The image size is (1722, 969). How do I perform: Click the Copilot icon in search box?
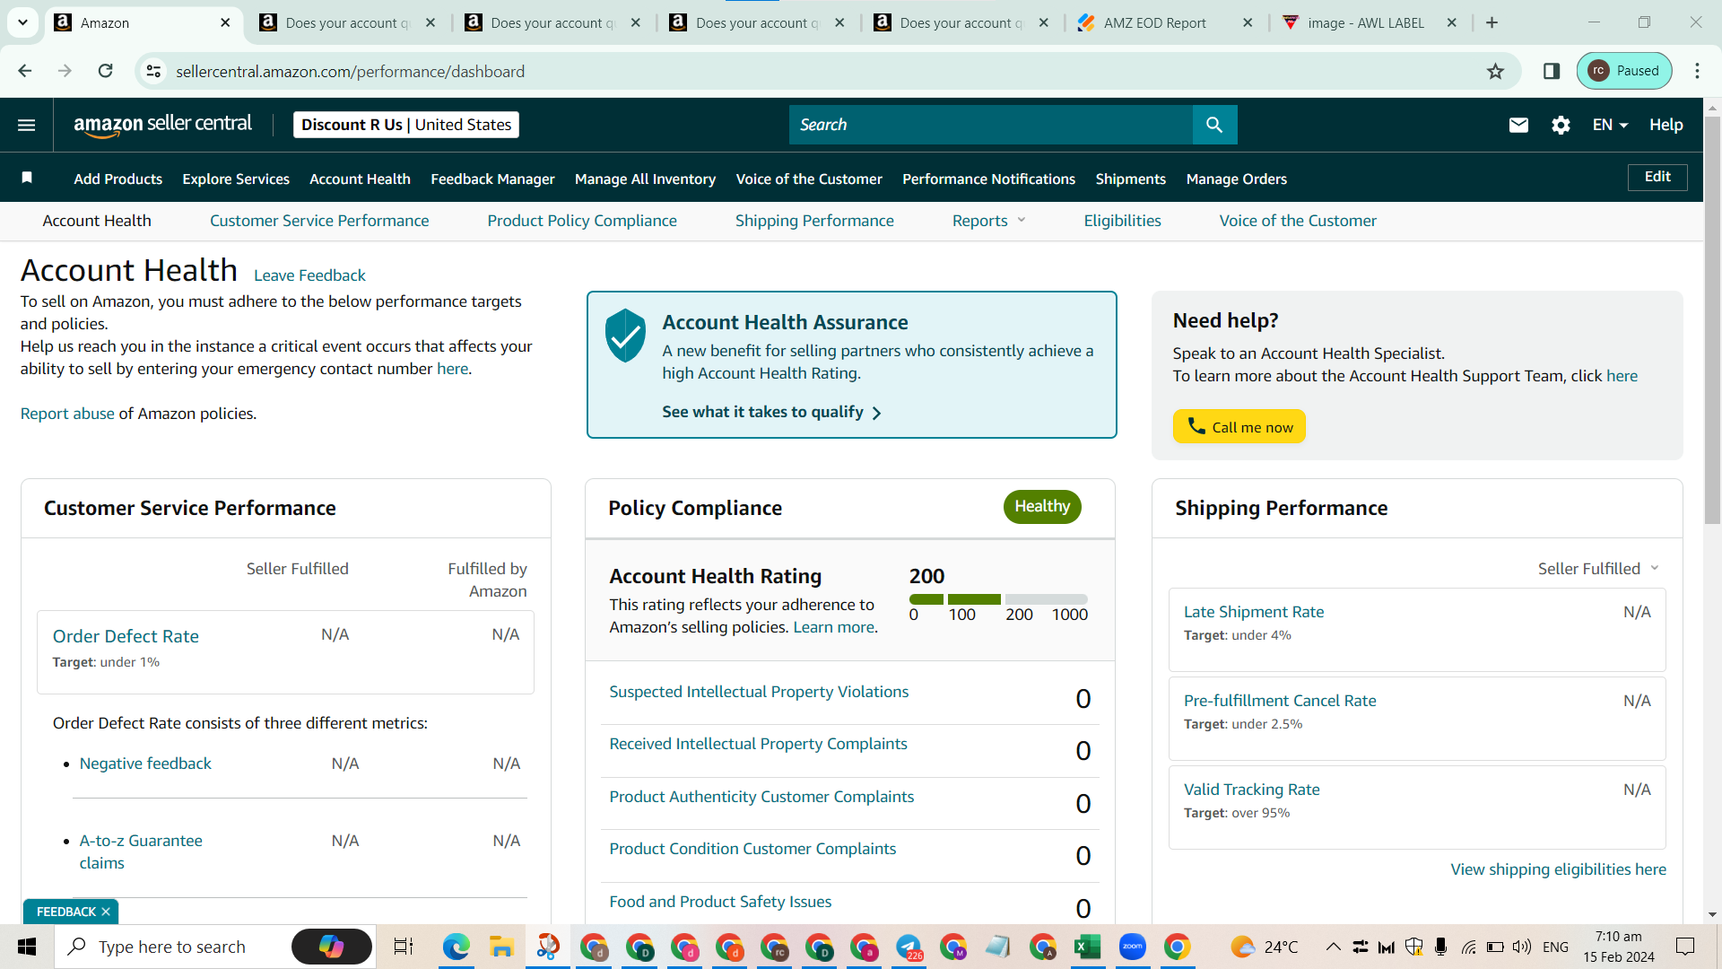(x=331, y=947)
